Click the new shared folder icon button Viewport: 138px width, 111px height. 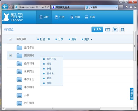tap(115, 29)
